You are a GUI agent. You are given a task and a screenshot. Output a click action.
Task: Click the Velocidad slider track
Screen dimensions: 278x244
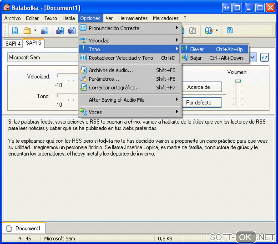coord(68,75)
